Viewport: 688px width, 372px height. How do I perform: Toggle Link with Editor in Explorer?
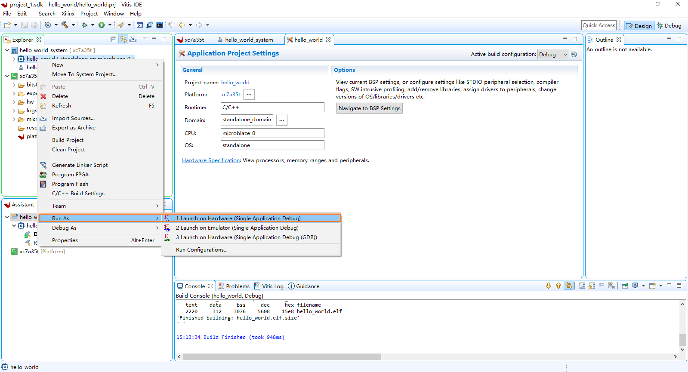click(123, 40)
